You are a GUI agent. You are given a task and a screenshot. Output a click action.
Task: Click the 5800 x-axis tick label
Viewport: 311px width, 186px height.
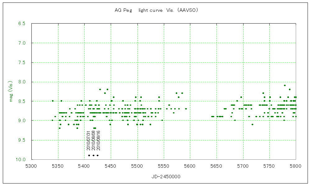tap(295, 166)
